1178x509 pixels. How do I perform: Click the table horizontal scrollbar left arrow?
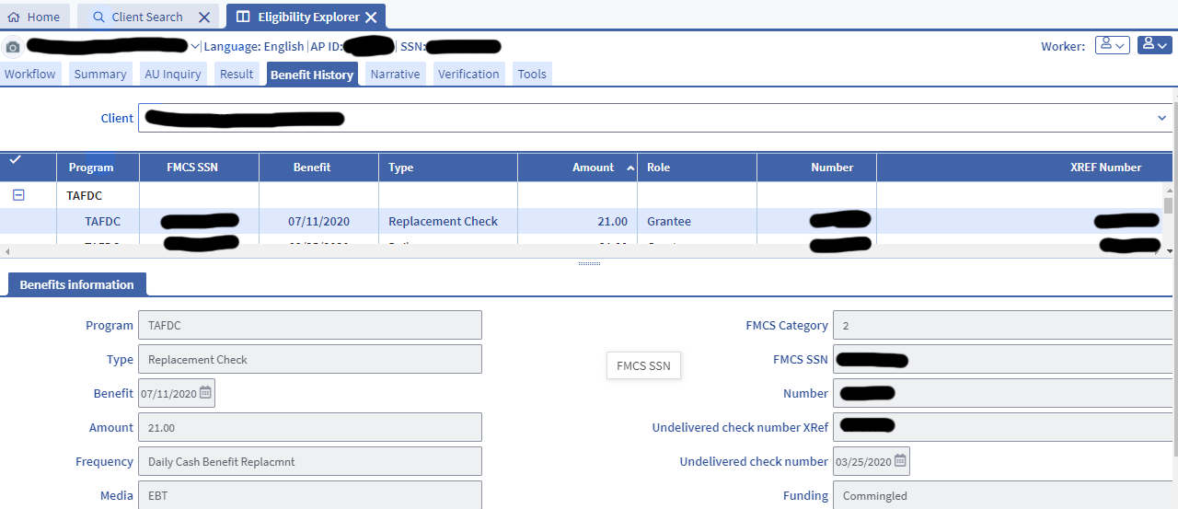pyautogui.click(x=6, y=250)
